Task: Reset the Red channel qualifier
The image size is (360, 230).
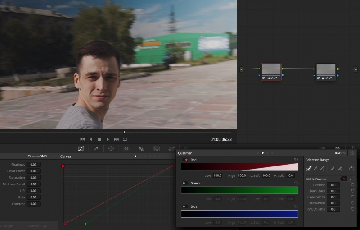Action: (x=296, y=160)
